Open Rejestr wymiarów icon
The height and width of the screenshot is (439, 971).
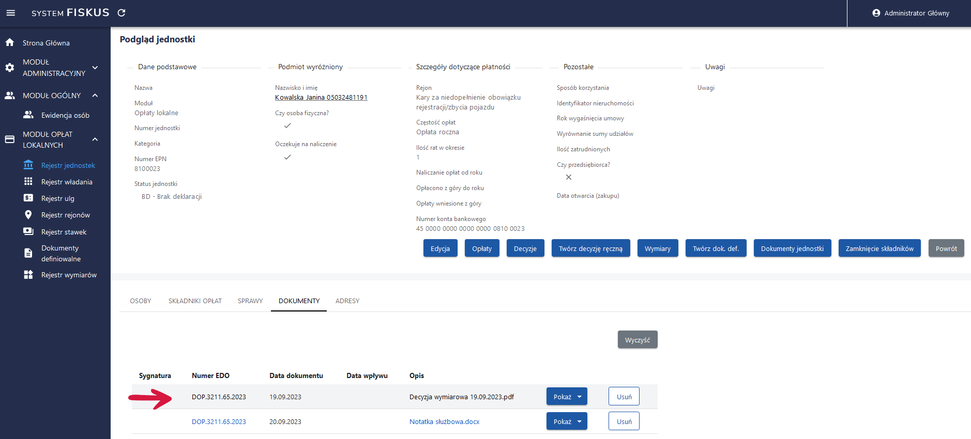[28, 275]
